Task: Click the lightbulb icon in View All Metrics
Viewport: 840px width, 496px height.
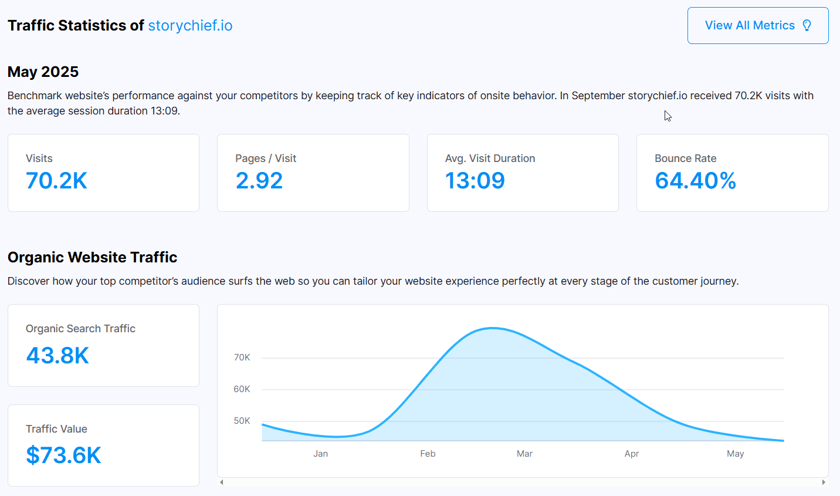Action: pos(807,25)
